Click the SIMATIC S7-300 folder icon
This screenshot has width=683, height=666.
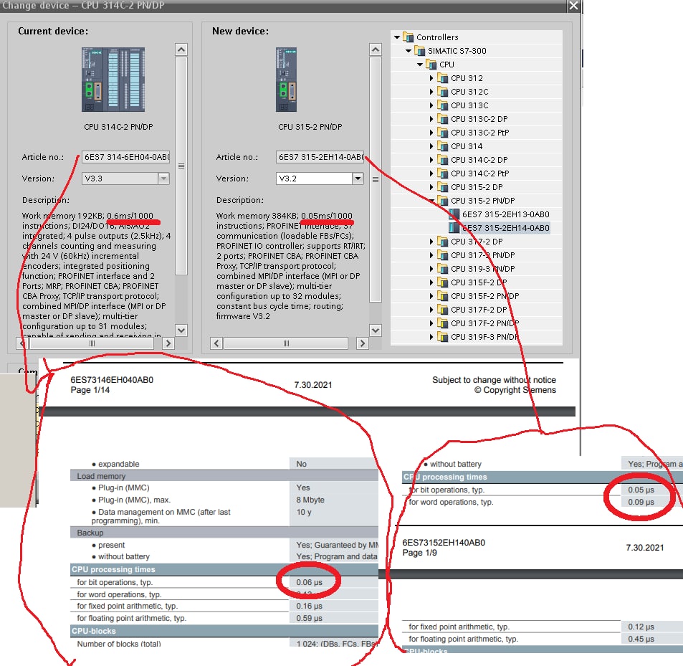[x=419, y=50]
